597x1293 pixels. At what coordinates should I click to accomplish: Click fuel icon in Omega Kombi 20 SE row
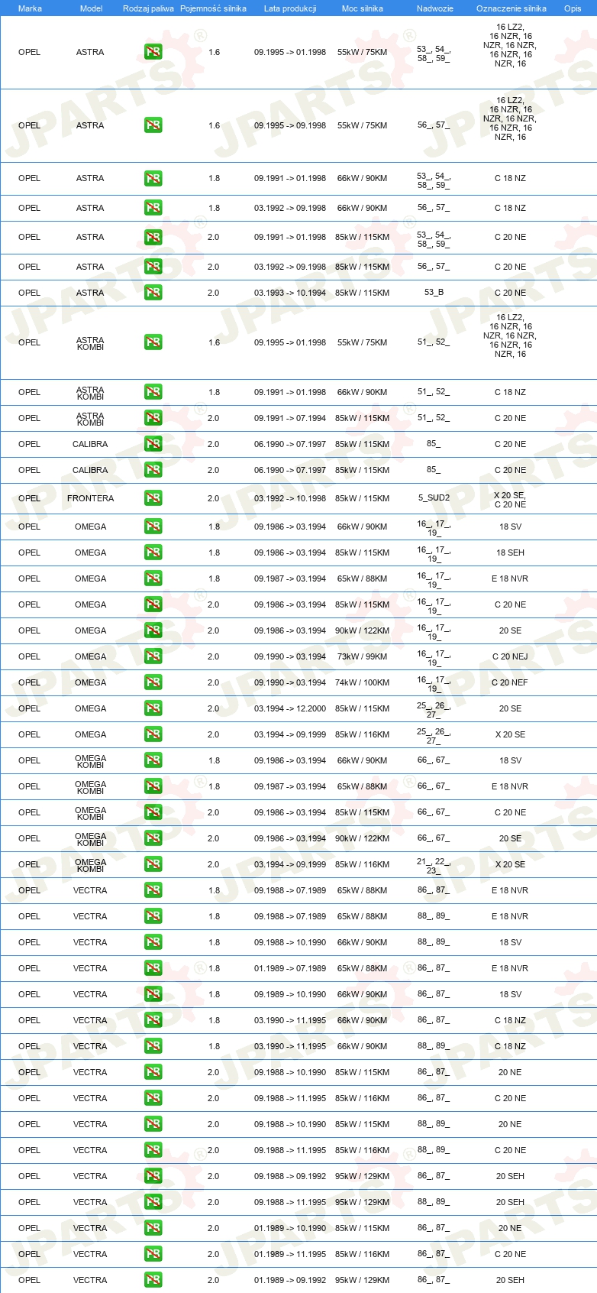tap(153, 838)
